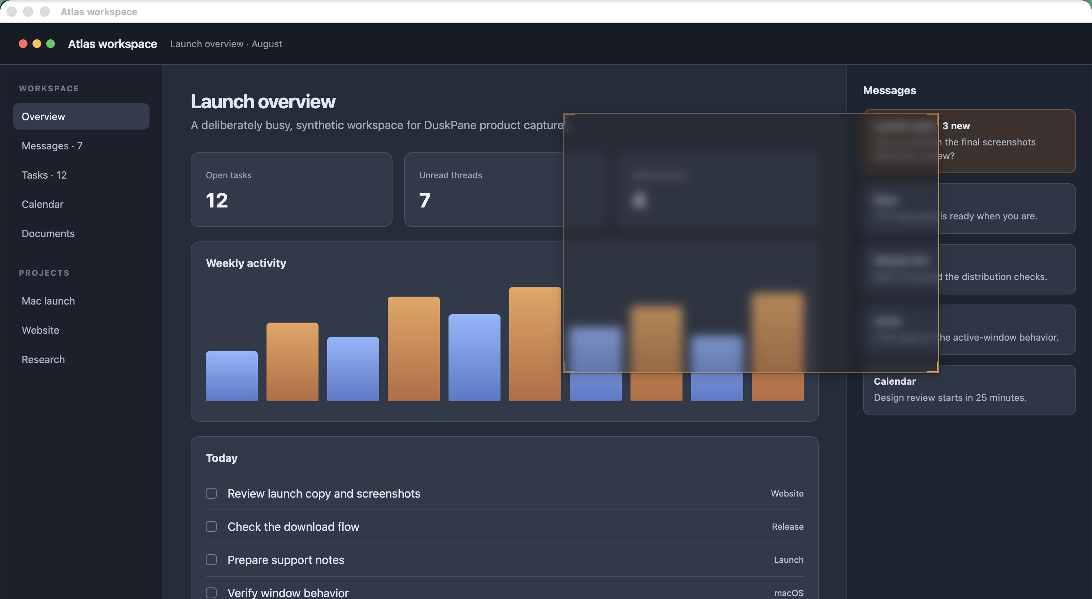Click the 'Launch overview' page heading
Image resolution: width=1092 pixels, height=599 pixels.
pyautogui.click(x=263, y=102)
